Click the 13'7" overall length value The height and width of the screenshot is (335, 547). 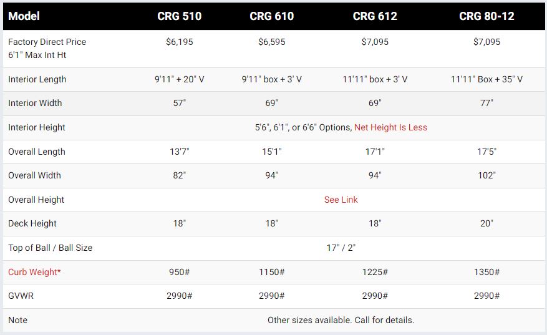pyautogui.click(x=179, y=152)
